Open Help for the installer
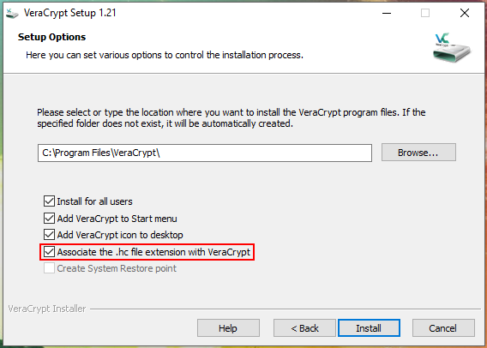Image resolution: width=487 pixels, height=348 pixels. click(228, 327)
